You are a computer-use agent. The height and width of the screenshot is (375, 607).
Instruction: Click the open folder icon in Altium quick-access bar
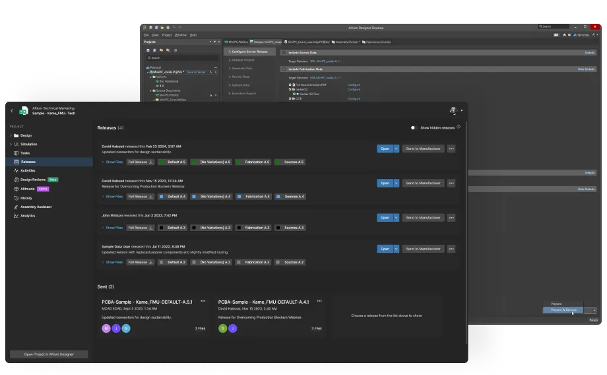point(162,28)
